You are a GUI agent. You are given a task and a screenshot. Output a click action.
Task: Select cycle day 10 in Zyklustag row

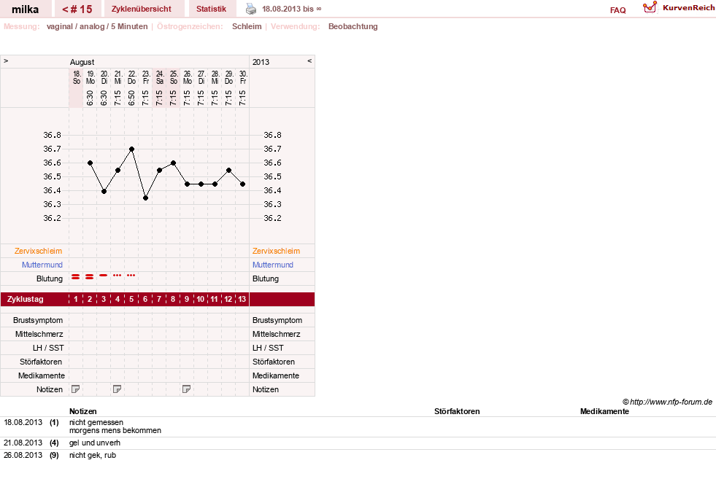[201, 299]
